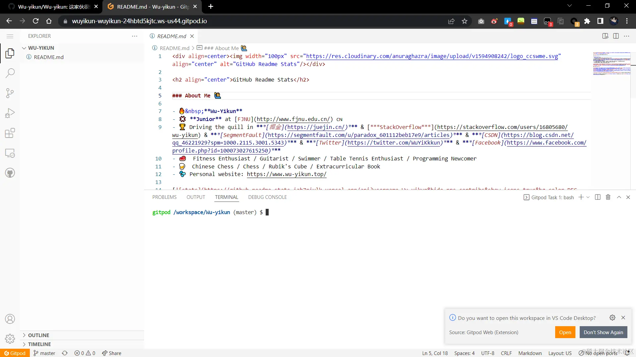Open the Manage gear in activity bar
636x357 pixels.
click(10, 338)
